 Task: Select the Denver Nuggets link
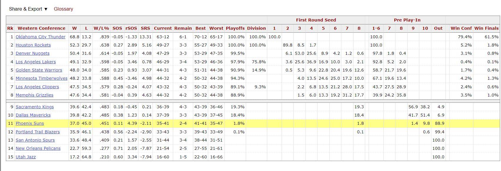pos(33,53)
